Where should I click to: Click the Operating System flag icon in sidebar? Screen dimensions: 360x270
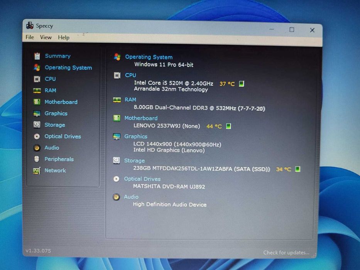pyautogui.click(x=37, y=67)
